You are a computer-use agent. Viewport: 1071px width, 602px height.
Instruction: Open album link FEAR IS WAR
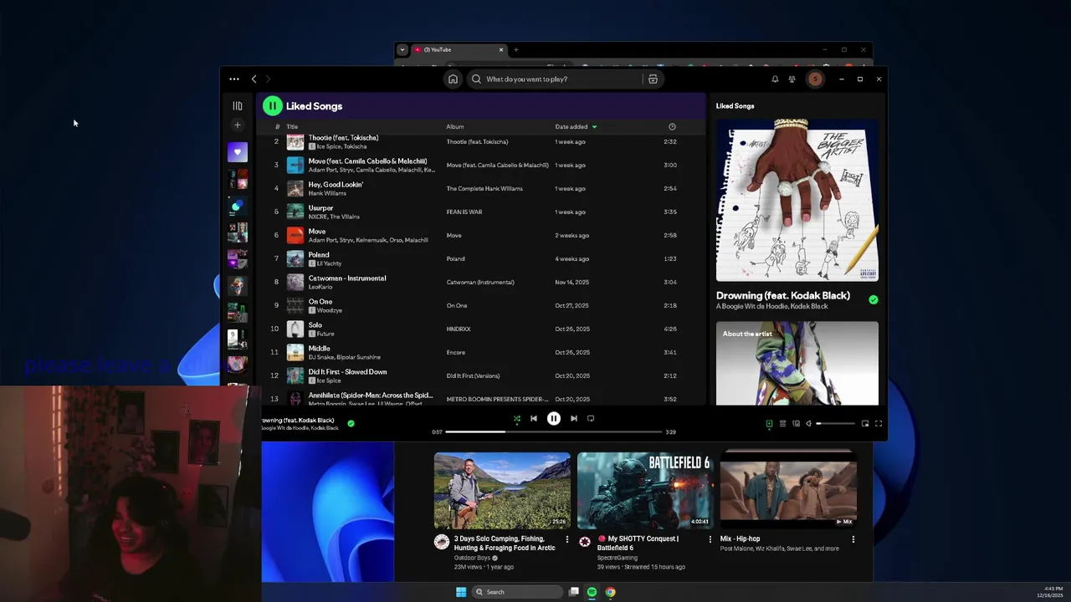tap(464, 212)
